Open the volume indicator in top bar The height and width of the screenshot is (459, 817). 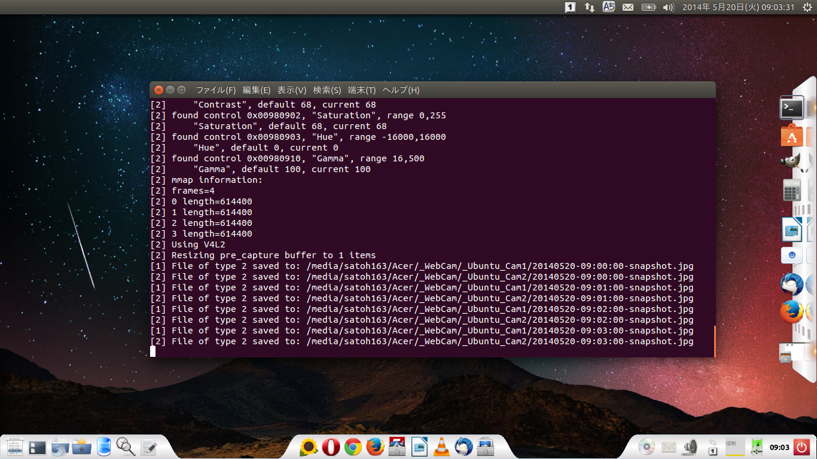point(669,7)
